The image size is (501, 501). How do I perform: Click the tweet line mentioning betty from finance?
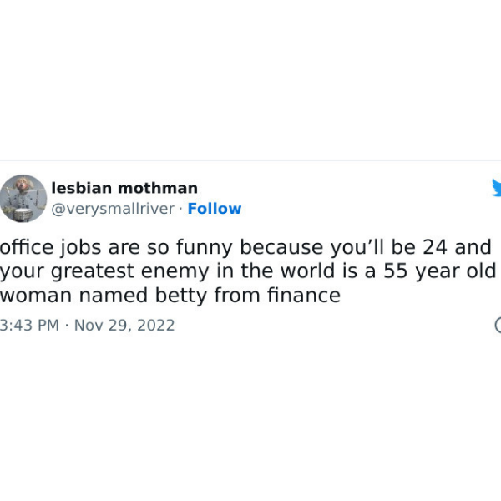coord(170,295)
